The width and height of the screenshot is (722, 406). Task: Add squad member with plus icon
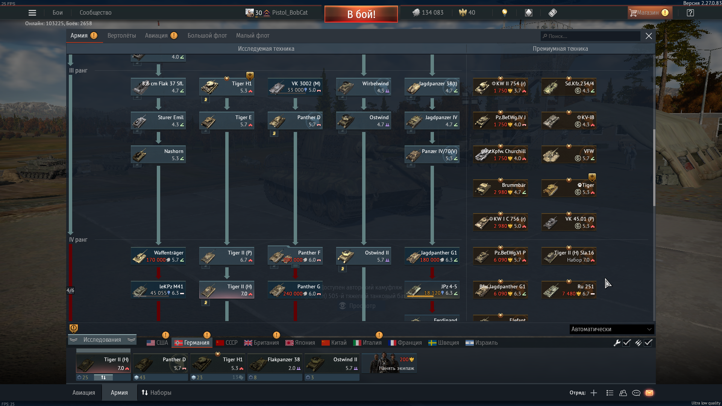(594, 393)
